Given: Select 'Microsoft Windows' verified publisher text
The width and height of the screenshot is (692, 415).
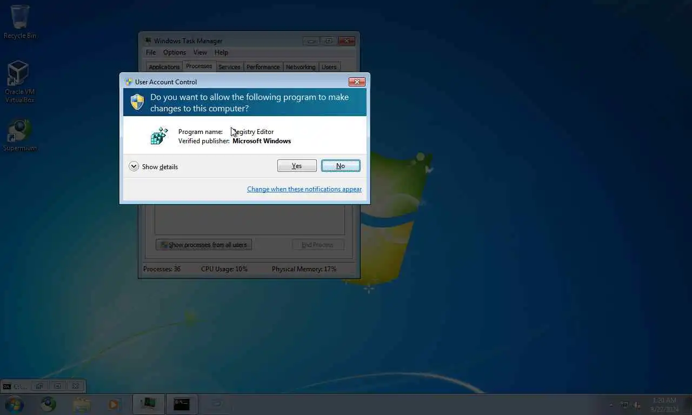Looking at the screenshot, I should pyautogui.click(x=262, y=141).
